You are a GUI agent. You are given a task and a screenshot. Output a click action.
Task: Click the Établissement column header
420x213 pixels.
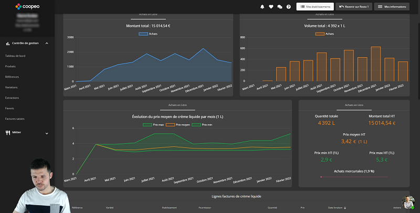[169, 208]
